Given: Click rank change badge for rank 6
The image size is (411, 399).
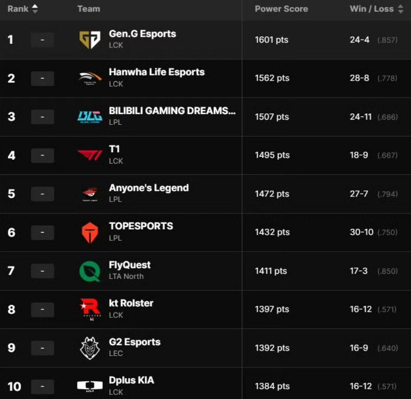Looking at the screenshot, I should click(x=42, y=232).
